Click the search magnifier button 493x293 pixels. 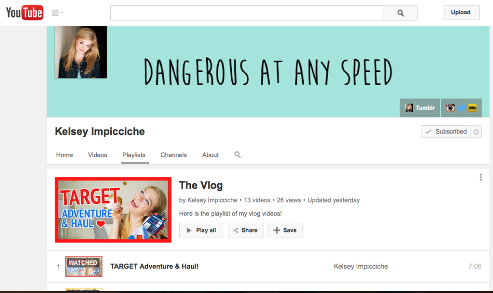tap(401, 13)
